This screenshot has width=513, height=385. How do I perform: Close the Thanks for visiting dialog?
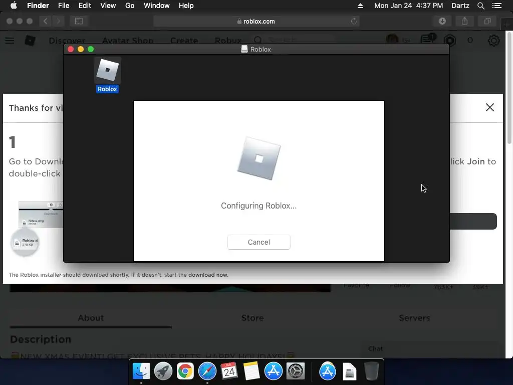click(x=490, y=107)
